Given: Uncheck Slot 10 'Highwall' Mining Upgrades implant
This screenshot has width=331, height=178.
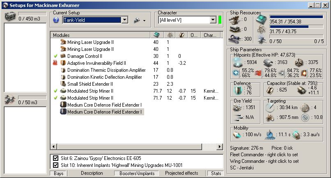Looking at the screenshot, I should [x=56, y=165].
